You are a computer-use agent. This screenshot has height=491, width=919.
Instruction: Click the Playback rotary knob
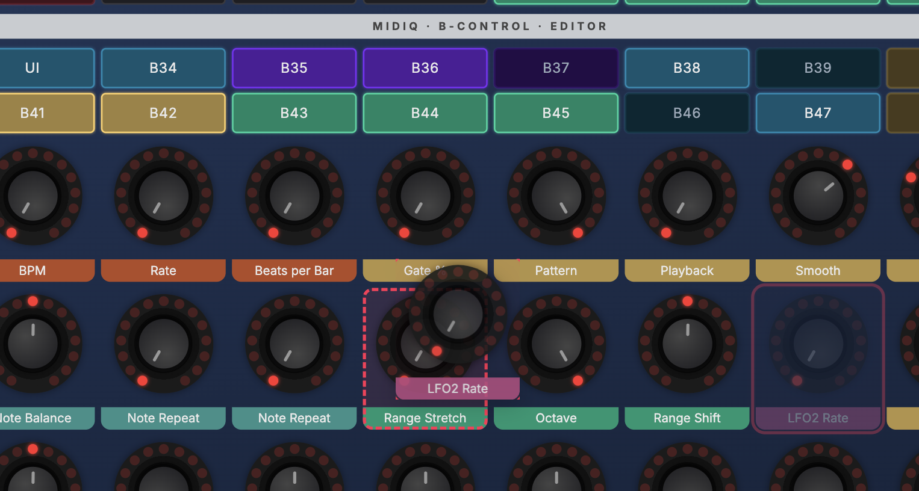[687, 196]
